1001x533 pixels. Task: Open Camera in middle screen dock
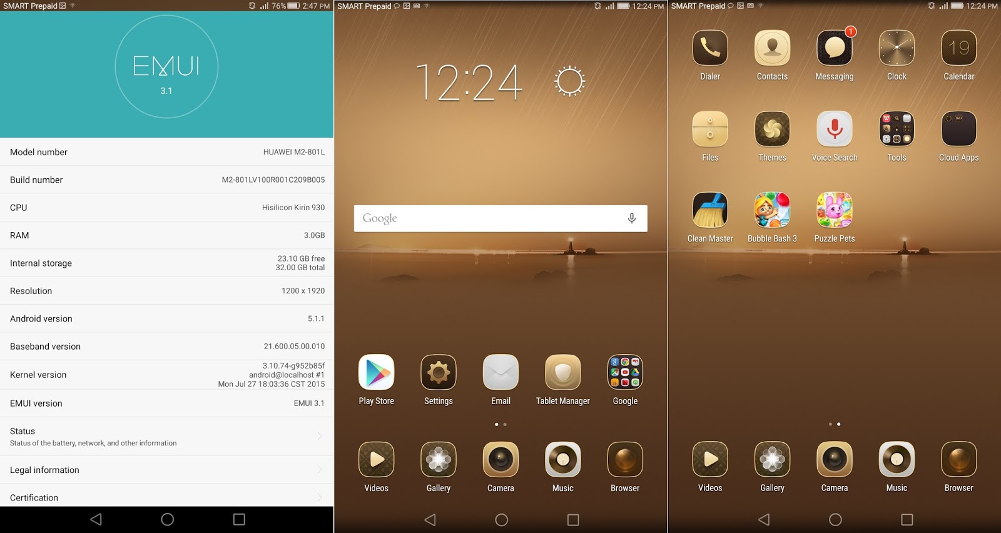(x=500, y=460)
